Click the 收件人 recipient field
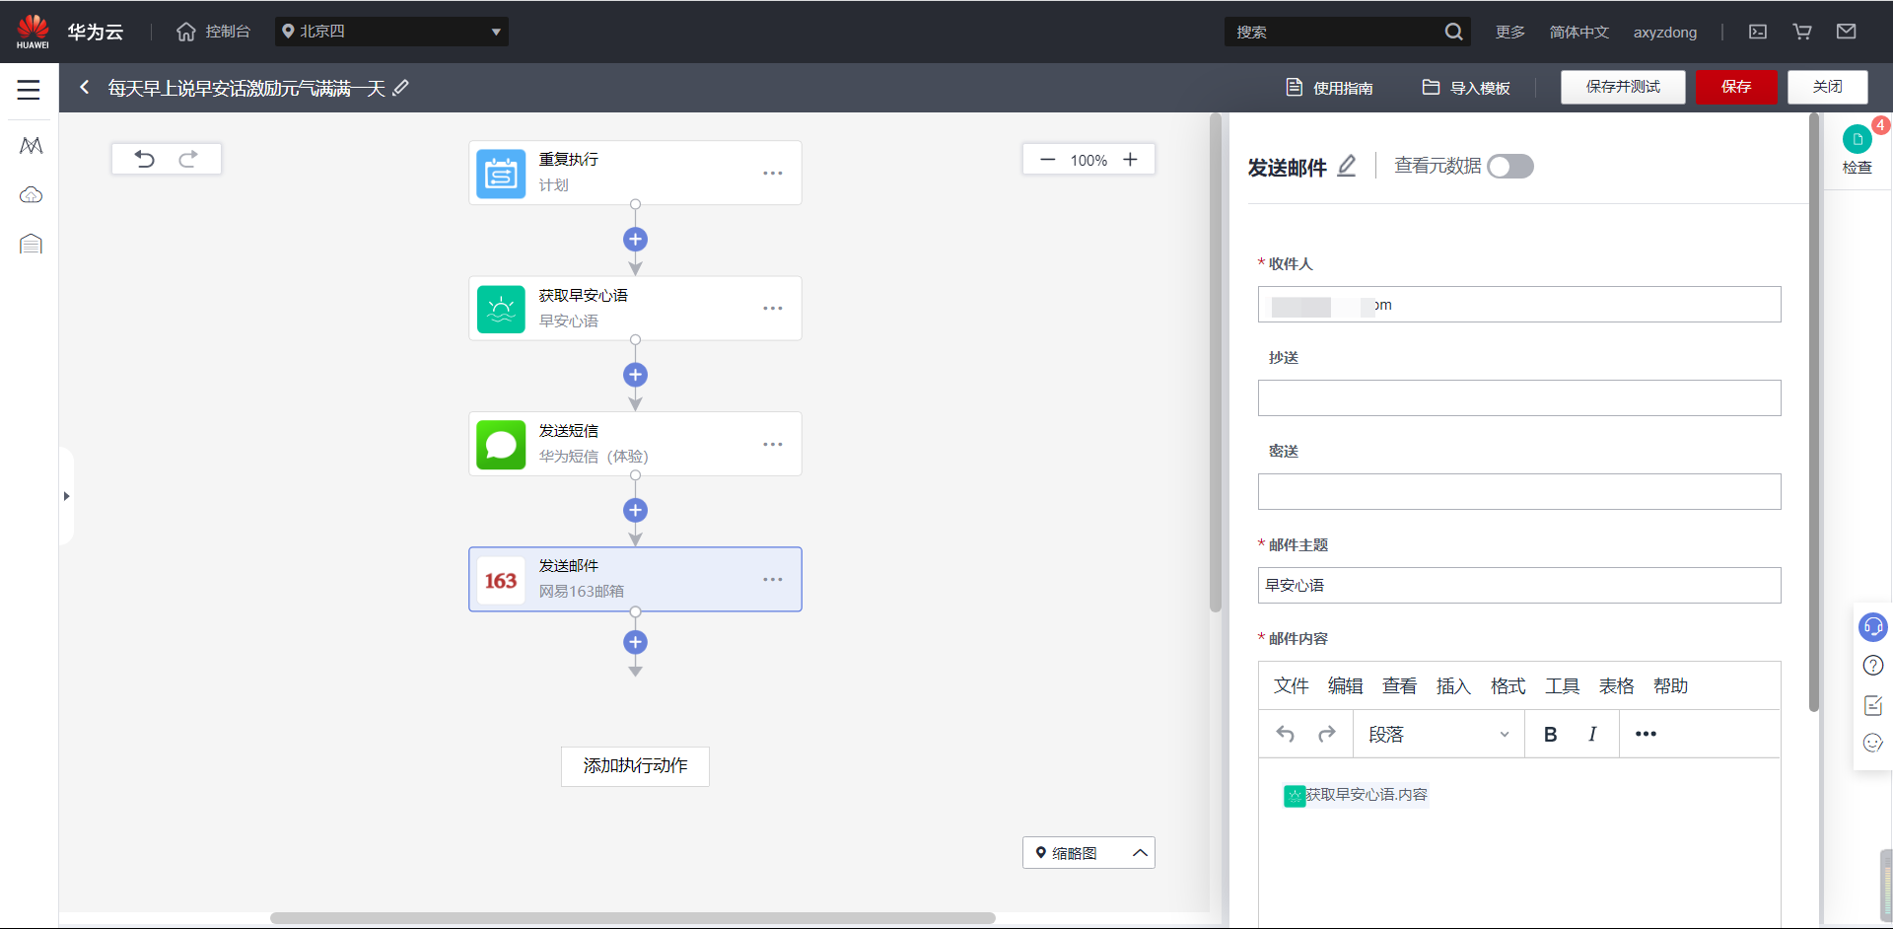Viewport: 1893px width, 929px height. pyautogui.click(x=1519, y=305)
